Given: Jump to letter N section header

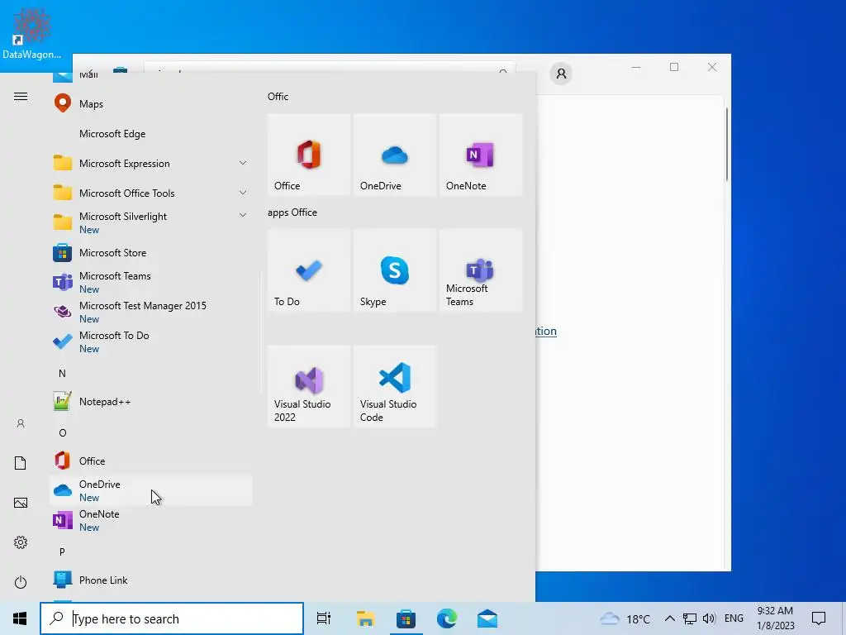Looking at the screenshot, I should click(x=62, y=373).
